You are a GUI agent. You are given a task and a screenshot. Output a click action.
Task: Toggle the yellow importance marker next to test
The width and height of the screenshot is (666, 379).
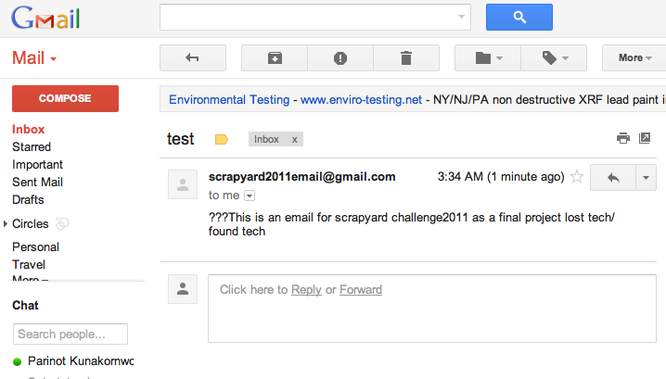[x=222, y=139]
